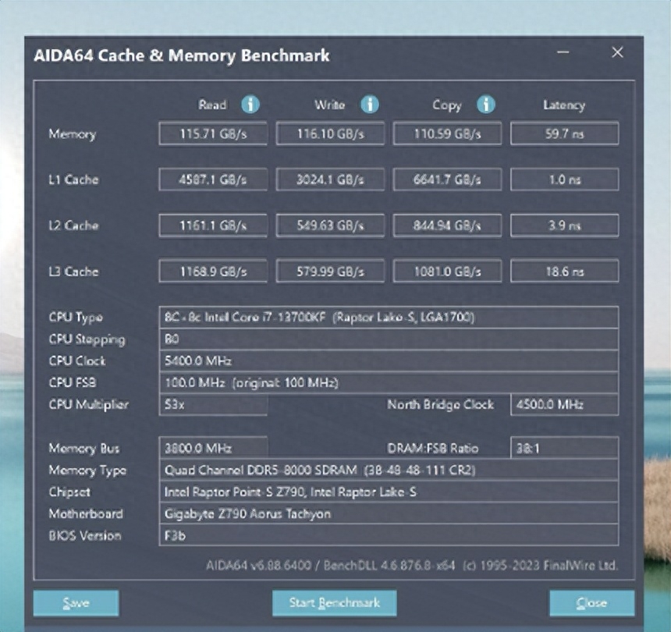Select the L2 Cache Copy value 844.94 GB/s
Screen dimensions: 671x632
click(447, 225)
